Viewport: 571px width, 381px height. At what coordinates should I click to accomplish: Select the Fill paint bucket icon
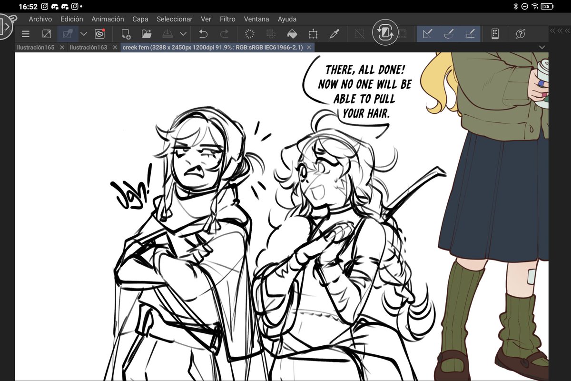[293, 34]
